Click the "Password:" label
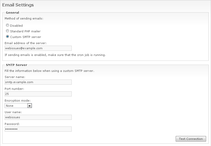 click(12, 124)
